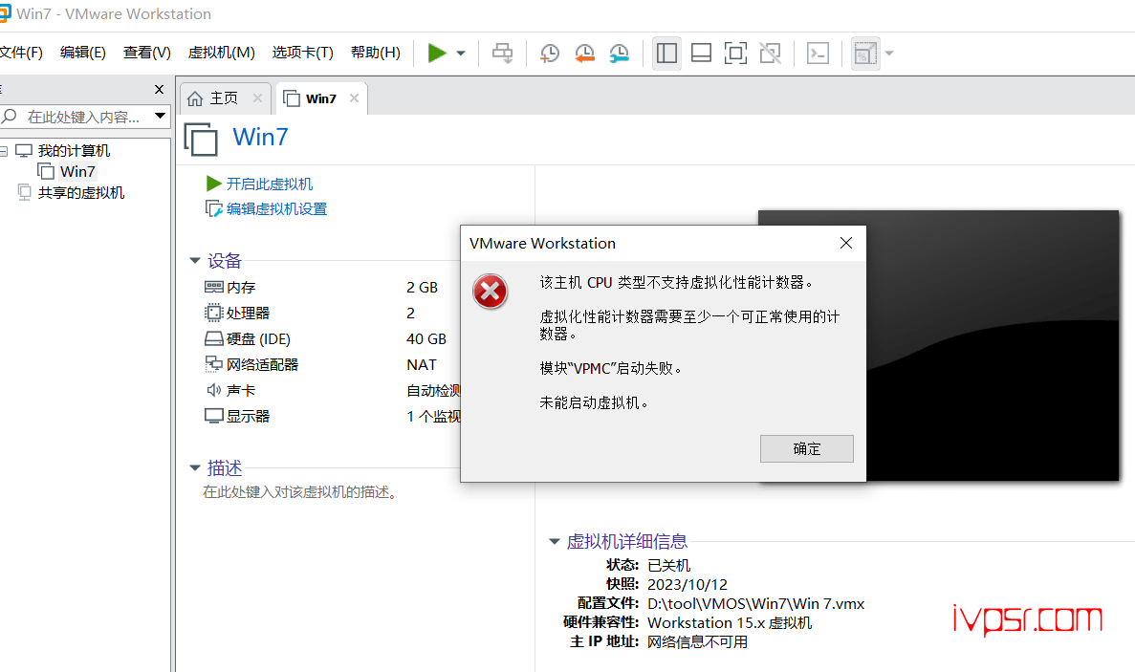1135x672 pixels.
Task: Click the 2 GB memory value
Action: click(422, 287)
